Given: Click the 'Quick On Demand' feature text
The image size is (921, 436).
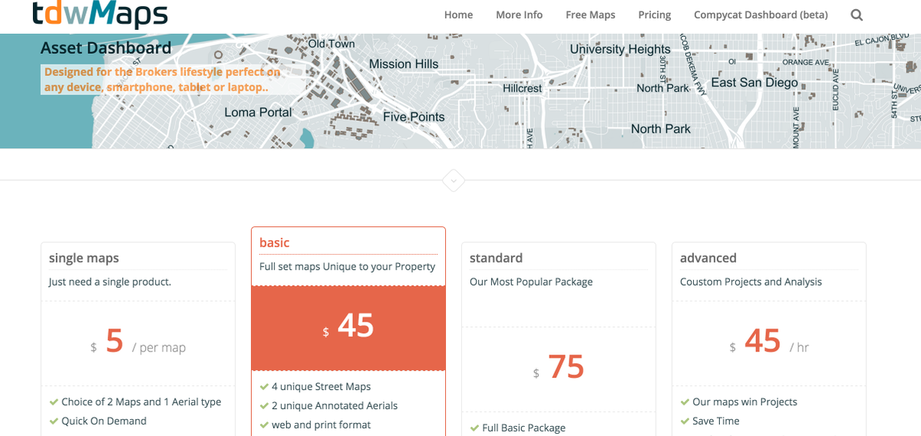Looking at the screenshot, I should pyautogui.click(x=104, y=421).
